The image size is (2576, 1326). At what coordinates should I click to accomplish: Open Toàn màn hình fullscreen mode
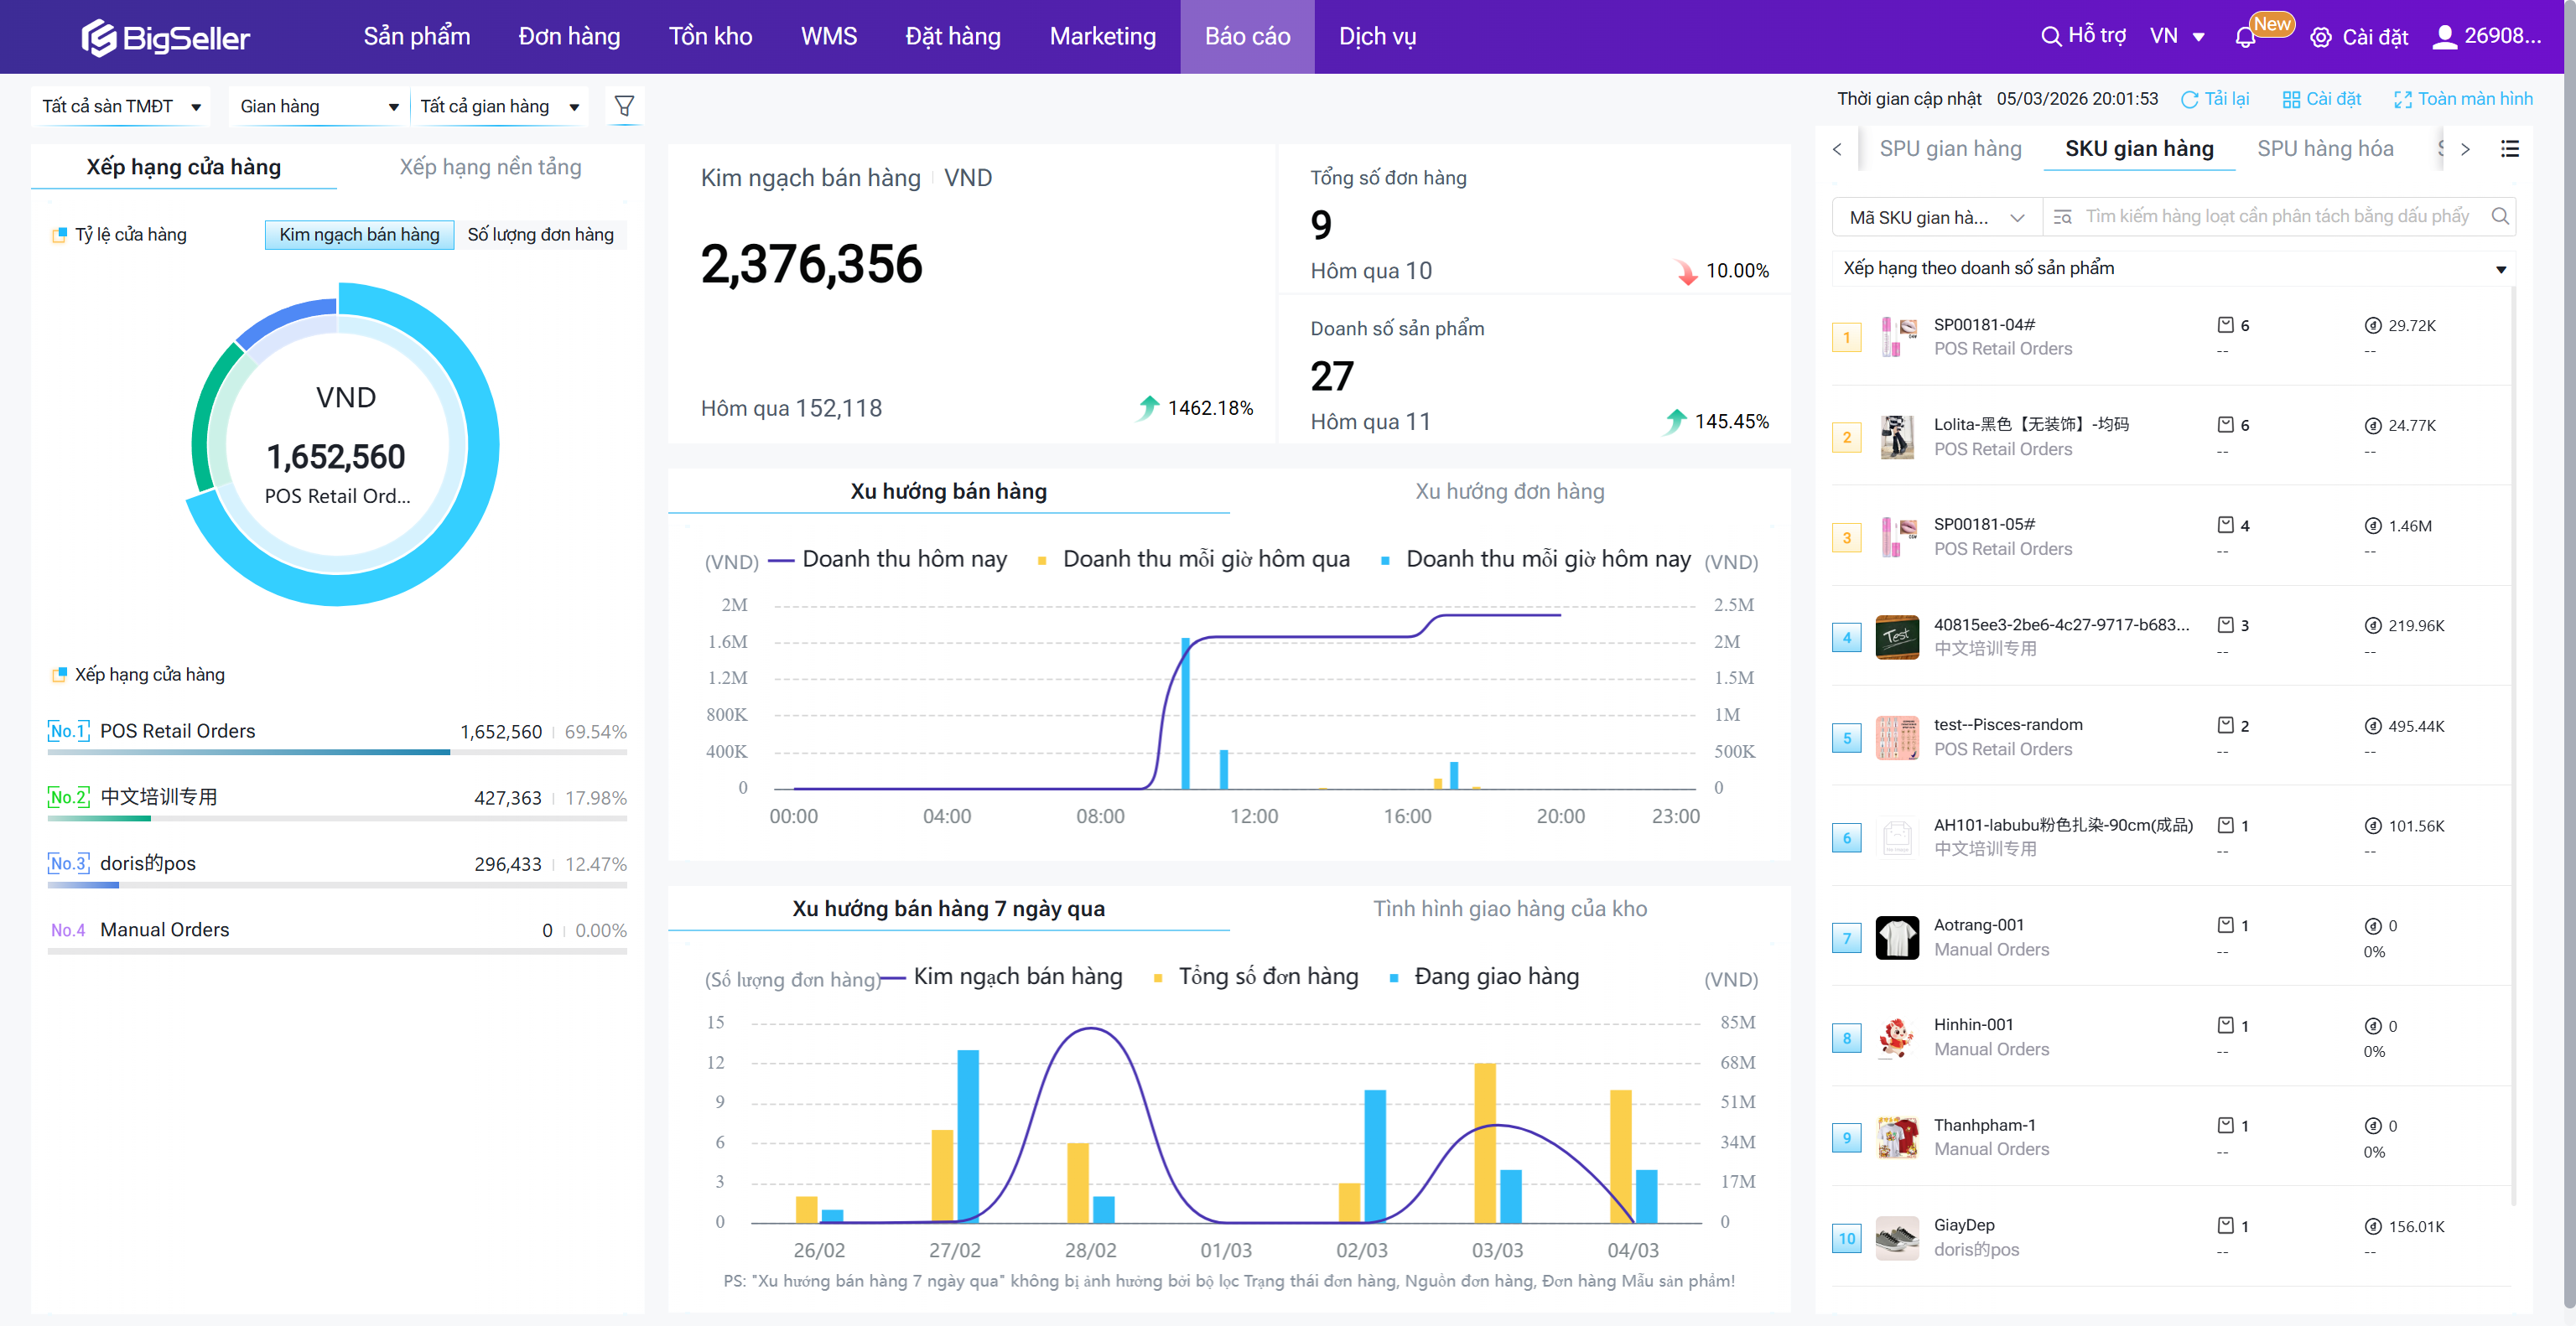[2463, 99]
